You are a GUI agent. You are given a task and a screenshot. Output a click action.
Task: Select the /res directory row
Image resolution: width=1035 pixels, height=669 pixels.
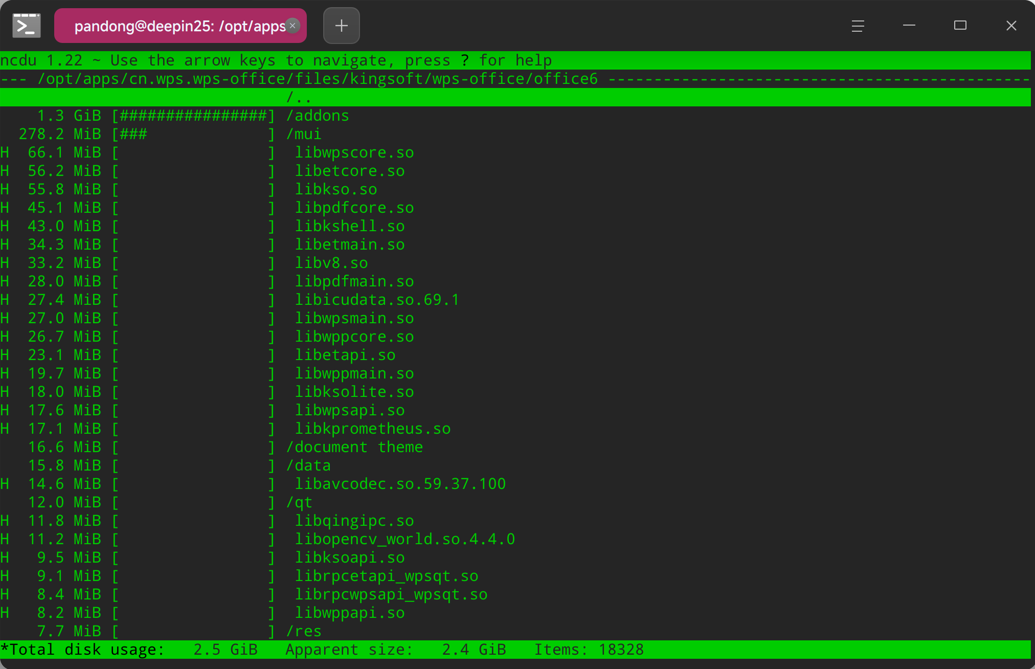pyautogui.click(x=515, y=631)
